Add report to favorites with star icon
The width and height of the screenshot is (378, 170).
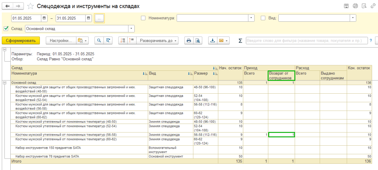click(30, 6)
